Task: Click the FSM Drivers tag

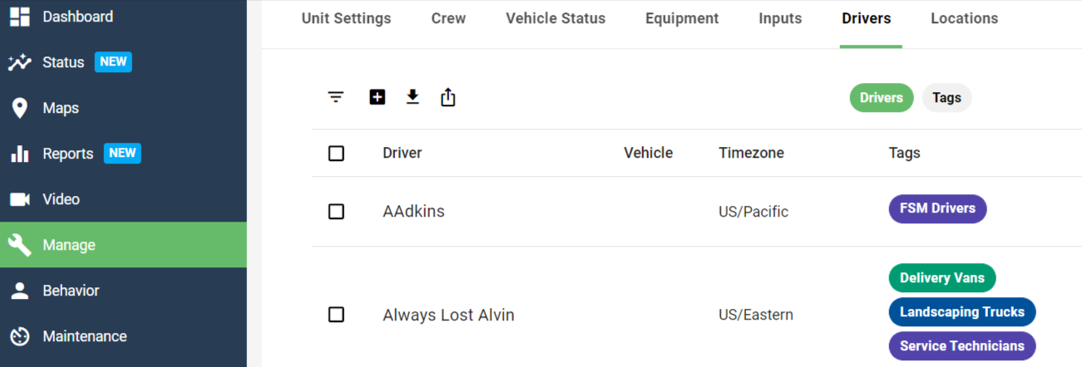Action: (937, 208)
